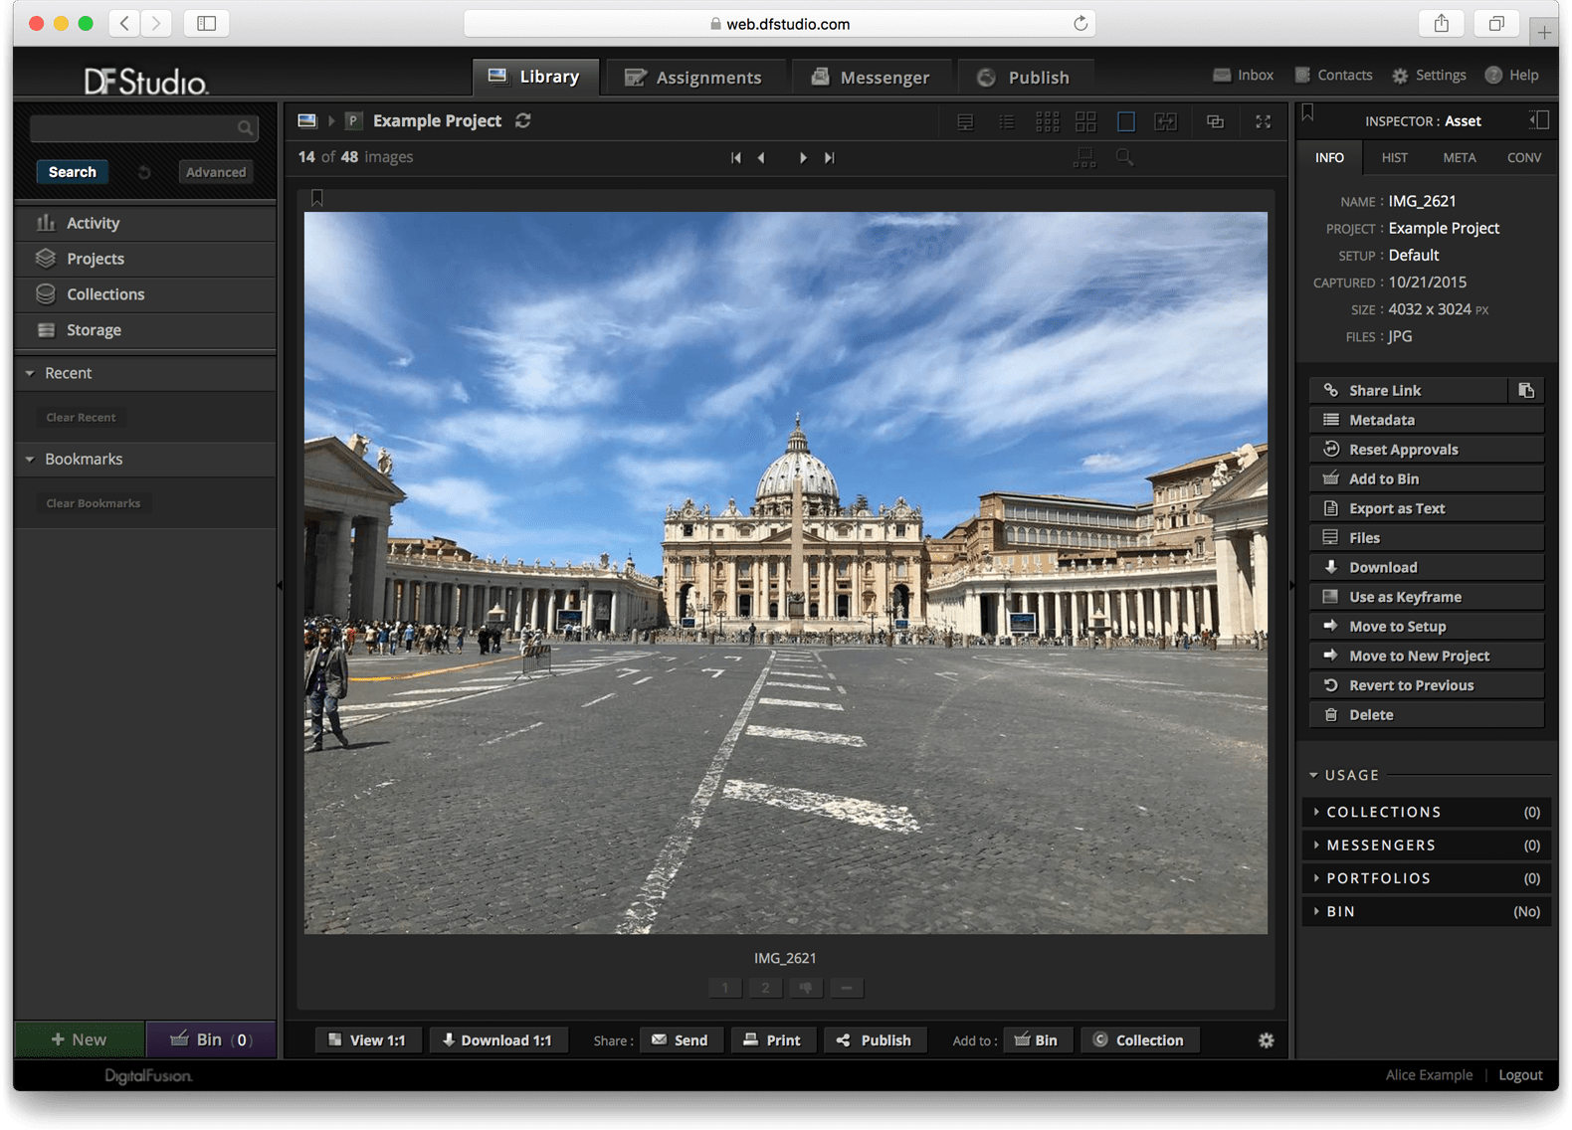Image resolution: width=1572 pixels, height=1130 pixels.
Task: Collapse the Bookmarks section
Action: [x=30, y=459]
